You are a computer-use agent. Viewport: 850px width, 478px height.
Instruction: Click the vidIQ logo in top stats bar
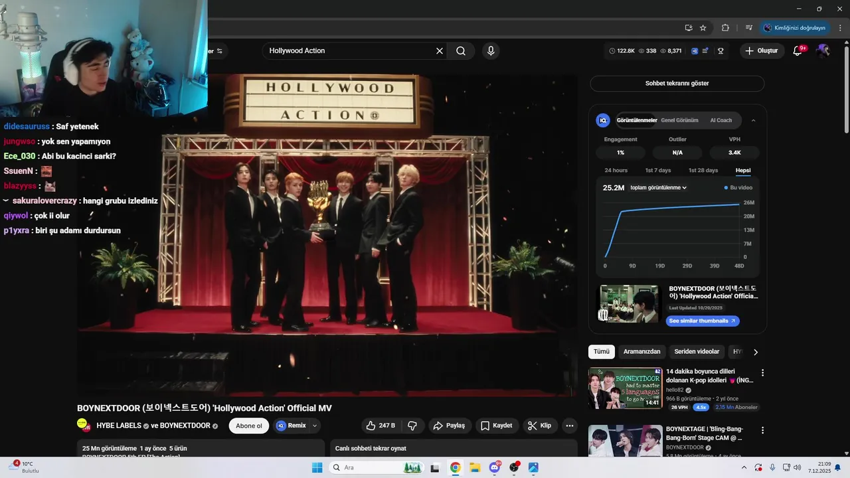tap(695, 51)
